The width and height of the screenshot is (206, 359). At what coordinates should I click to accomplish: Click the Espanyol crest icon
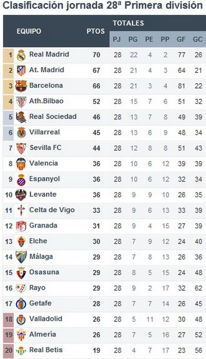21,179
